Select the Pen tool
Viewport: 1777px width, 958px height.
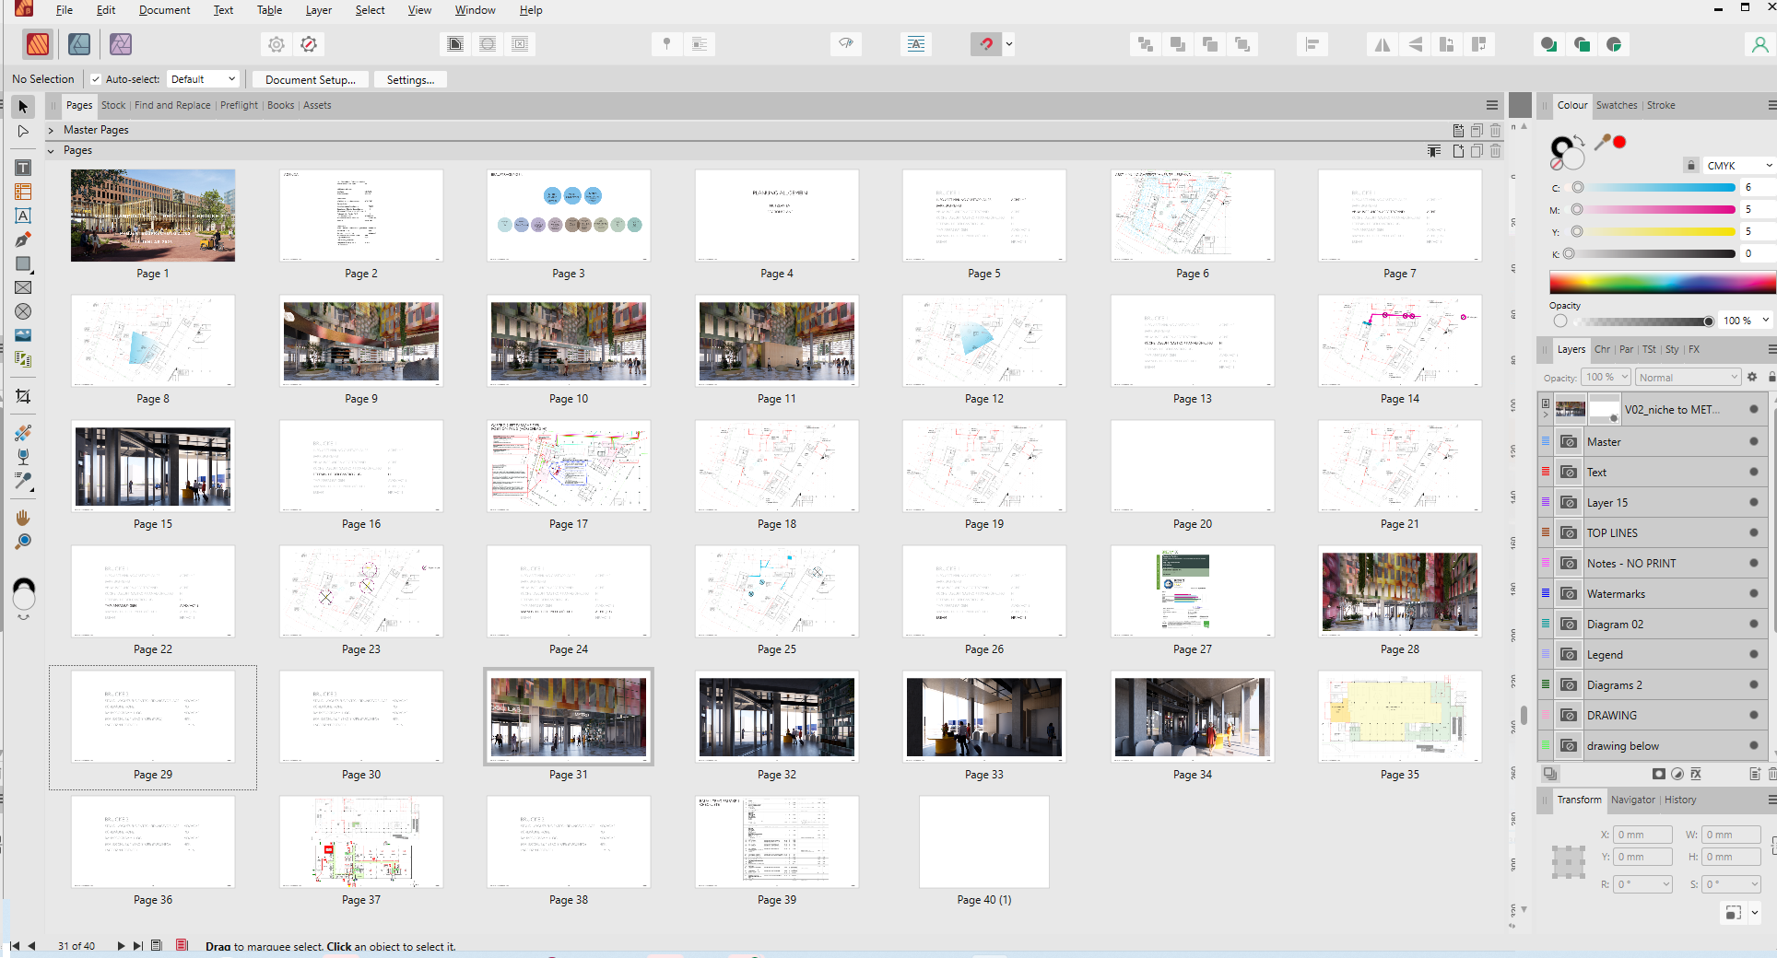point(23,239)
